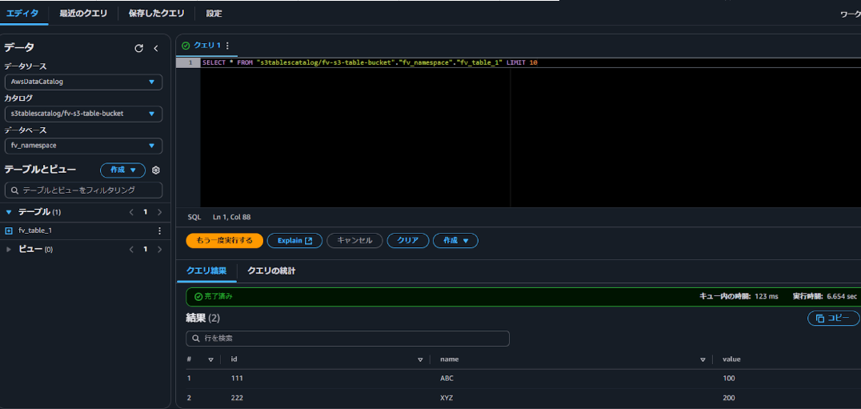This screenshot has height=409, width=861.
Task: Focus the 行を検索 search field
Action: click(x=347, y=339)
